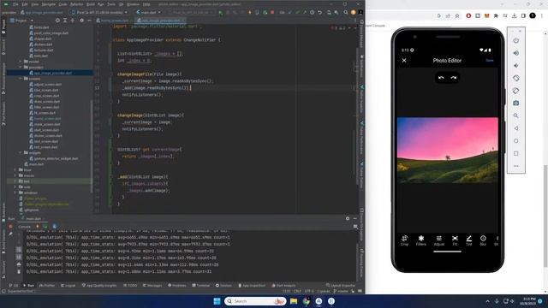Click emulator home circle button
Image resolution: width=548 pixels, height=308 pixels.
515,140
